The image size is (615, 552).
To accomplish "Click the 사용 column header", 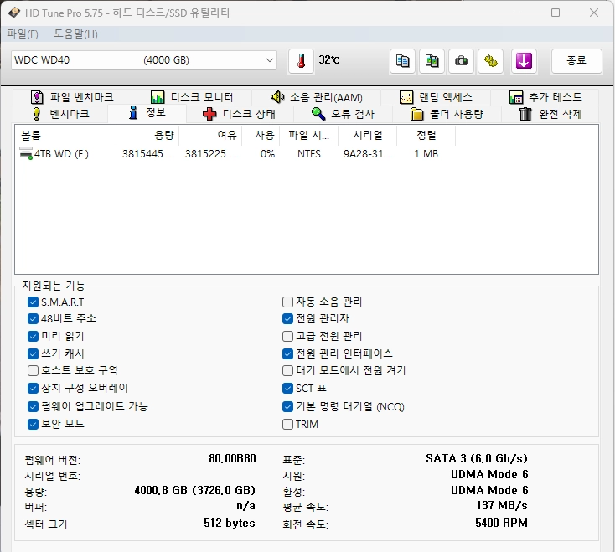I will [261, 135].
